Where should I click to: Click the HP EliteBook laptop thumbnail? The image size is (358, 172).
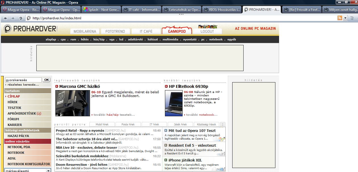[174, 103]
